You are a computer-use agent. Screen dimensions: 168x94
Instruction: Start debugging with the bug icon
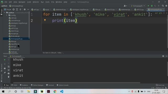pos(152,6)
